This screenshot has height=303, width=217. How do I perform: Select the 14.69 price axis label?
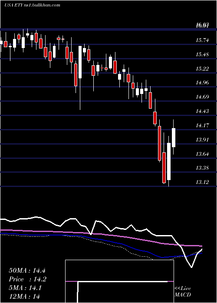coord(202,97)
